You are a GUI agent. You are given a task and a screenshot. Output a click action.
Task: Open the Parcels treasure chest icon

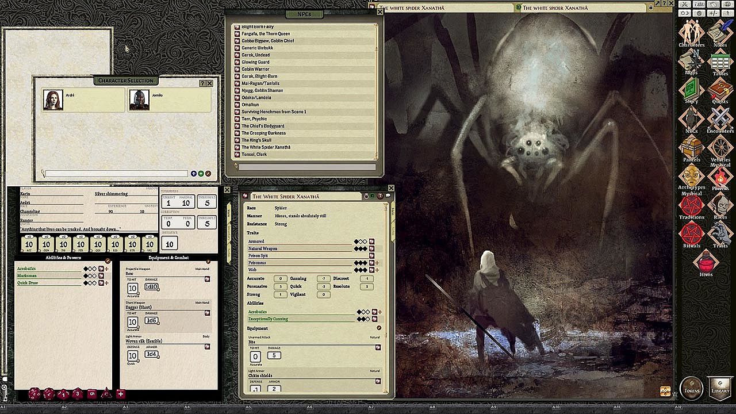pyautogui.click(x=691, y=148)
